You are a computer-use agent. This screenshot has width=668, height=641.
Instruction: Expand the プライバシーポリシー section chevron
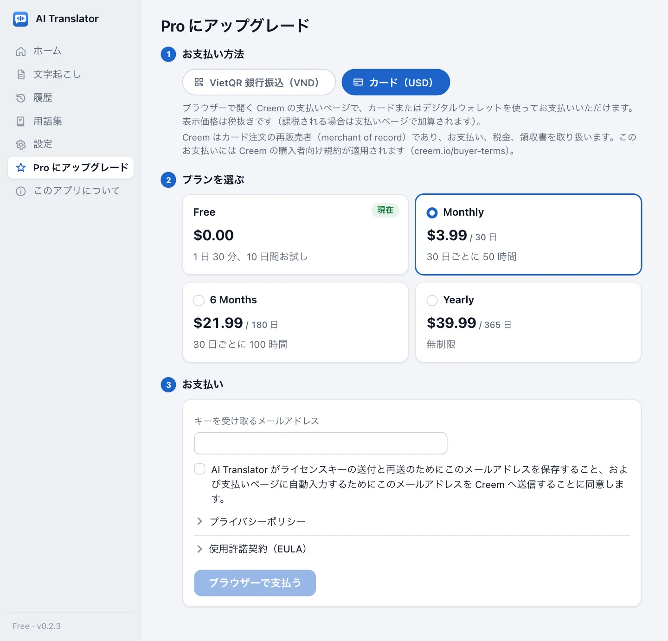click(199, 521)
